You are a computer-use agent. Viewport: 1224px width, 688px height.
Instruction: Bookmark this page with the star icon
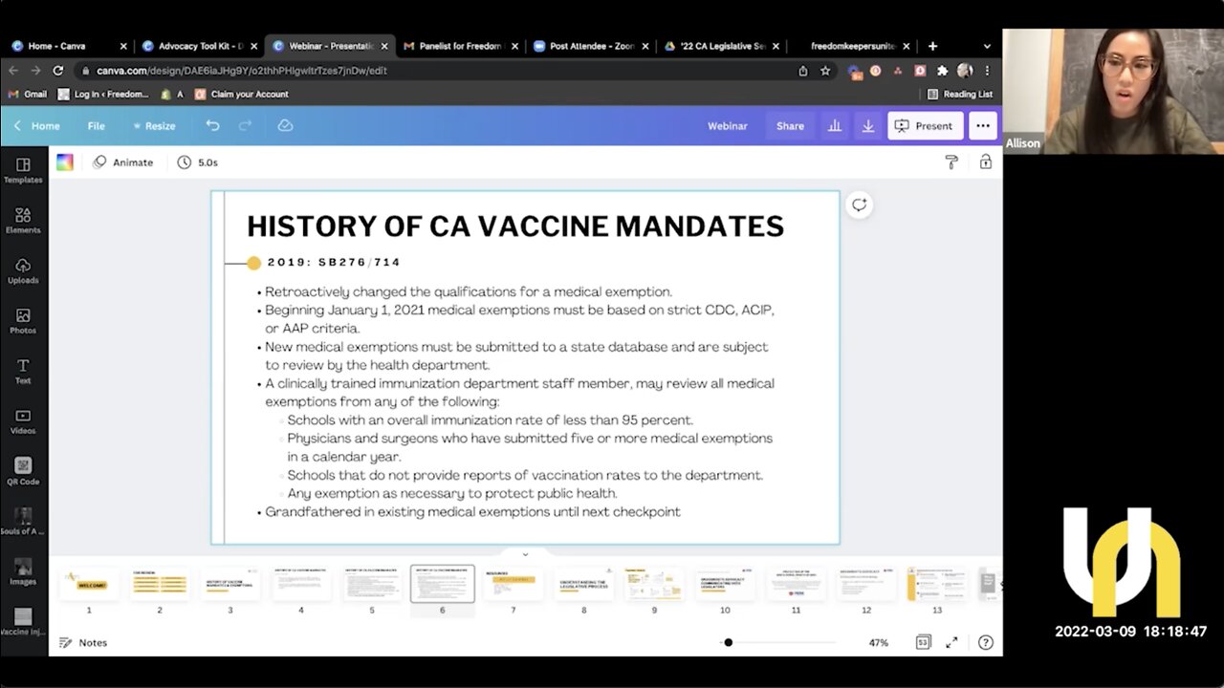(x=824, y=71)
